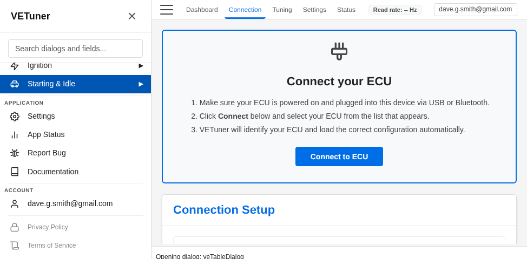Viewport: 527px width, 259px height.
Task: Click the hamburger menu icon
Action: click(x=167, y=10)
